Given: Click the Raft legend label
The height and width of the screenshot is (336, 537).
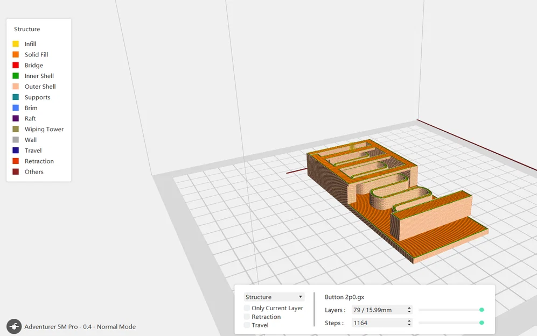Looking at the screenshot, I should point(30,118).
